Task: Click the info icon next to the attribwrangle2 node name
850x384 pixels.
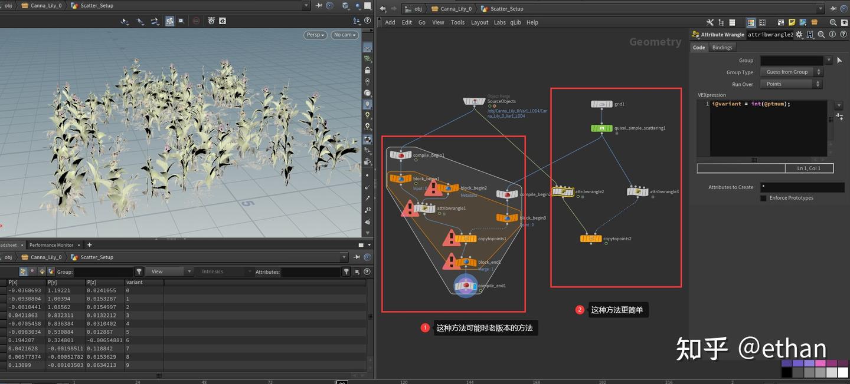Action: pyautogui.click(x=832, y=35)
